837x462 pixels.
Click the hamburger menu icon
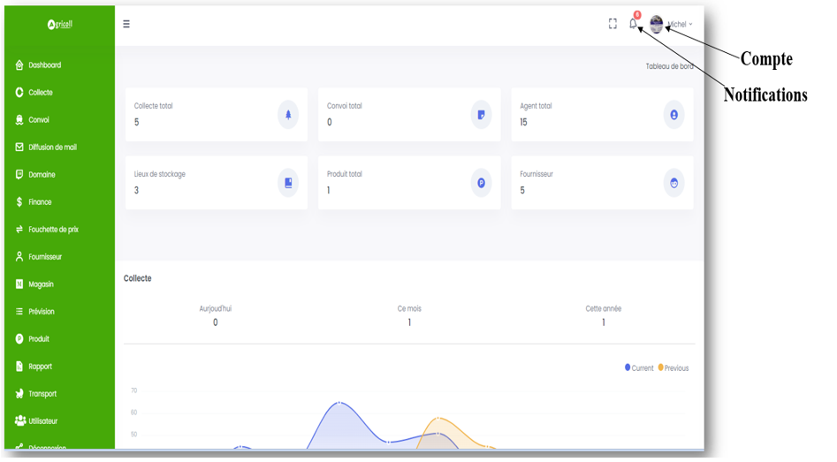(x=126, y=24)
